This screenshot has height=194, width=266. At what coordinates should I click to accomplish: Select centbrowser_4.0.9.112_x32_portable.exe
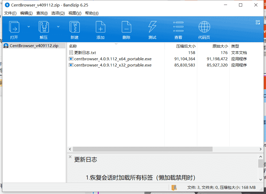click(x=113, y=65)
